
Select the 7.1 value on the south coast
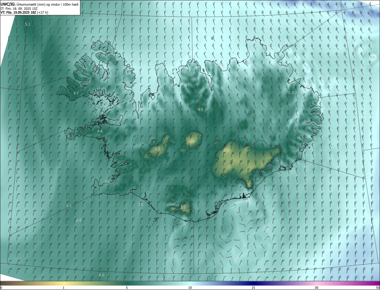coord(140,204)
